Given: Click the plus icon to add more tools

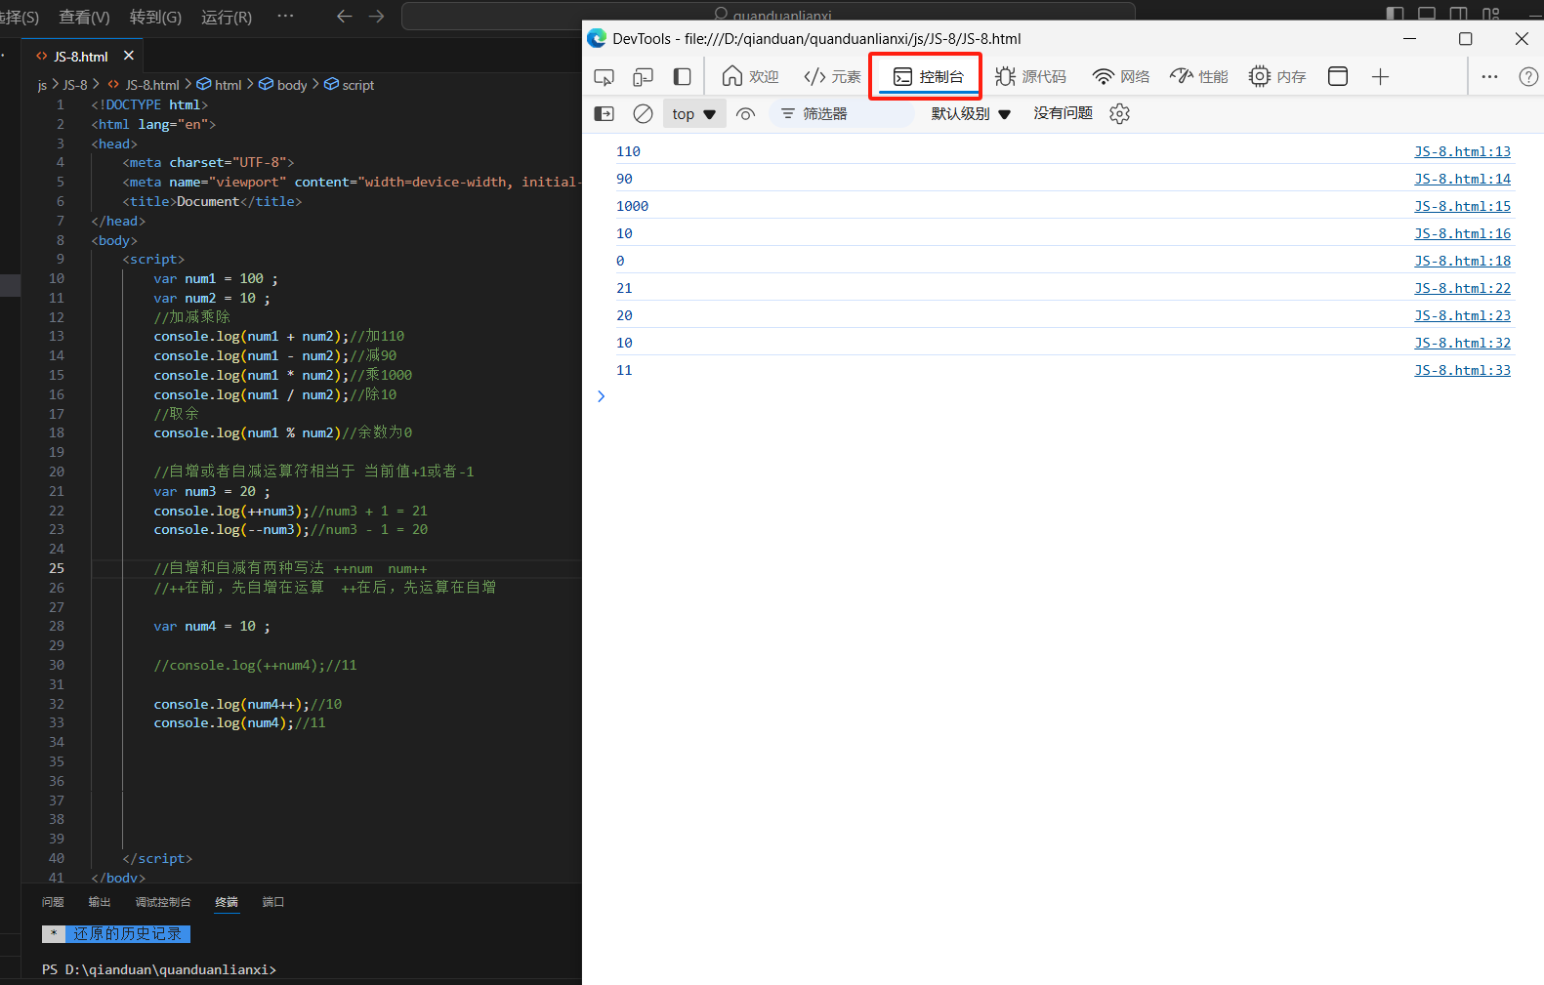Looking at the screenshot, I should point(1380,77).
